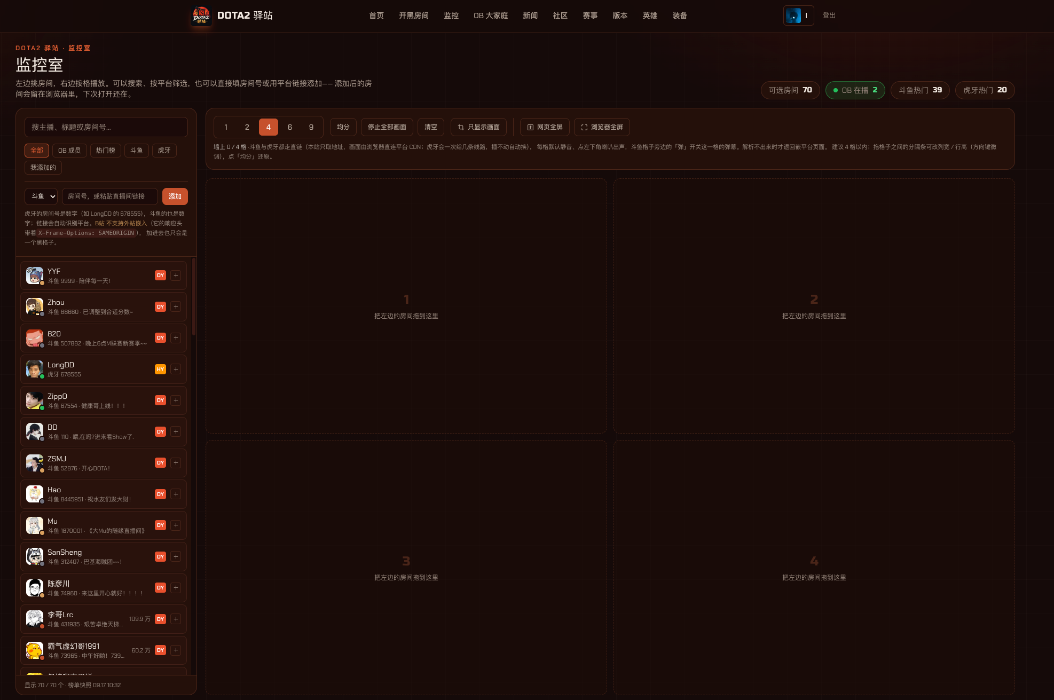Open 赛事 navigation item
1054x700 pixels.
pos(590,15)
